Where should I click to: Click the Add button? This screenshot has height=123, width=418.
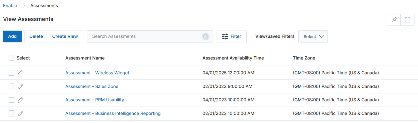pyautogui.click(x=12, y=36)
